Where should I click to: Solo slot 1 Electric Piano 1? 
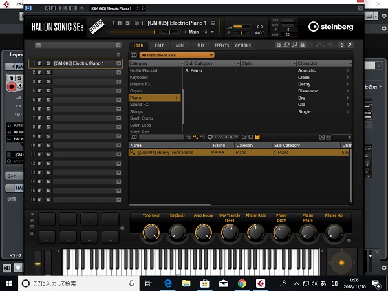[x=48, y=63]
